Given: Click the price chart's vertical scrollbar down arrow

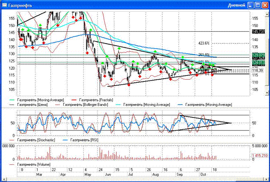Looking at the screenshot, I should 267,93.
